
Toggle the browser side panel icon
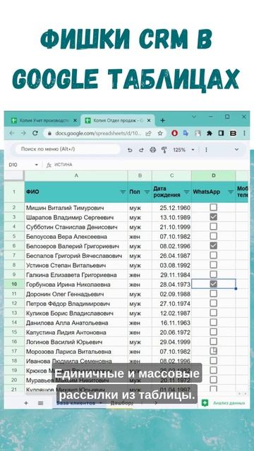221,133
